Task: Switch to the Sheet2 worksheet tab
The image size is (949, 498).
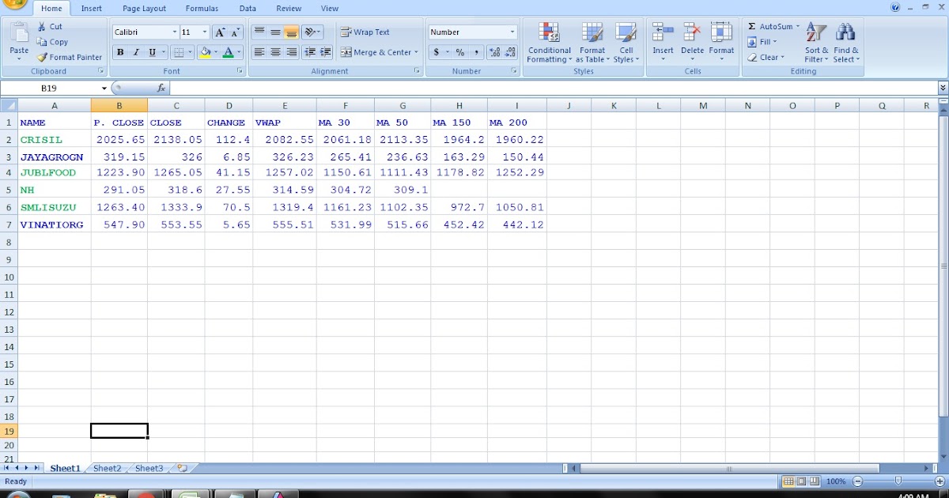Action: [x=108, y=468]
